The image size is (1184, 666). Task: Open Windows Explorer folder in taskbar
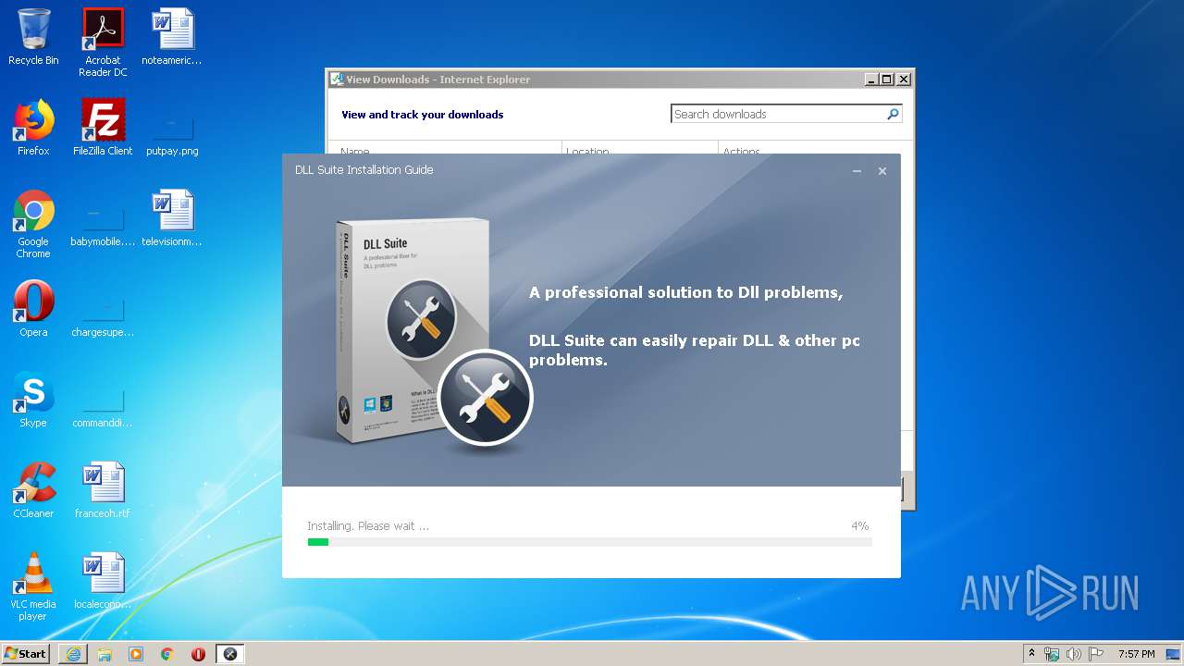[105, 654]
